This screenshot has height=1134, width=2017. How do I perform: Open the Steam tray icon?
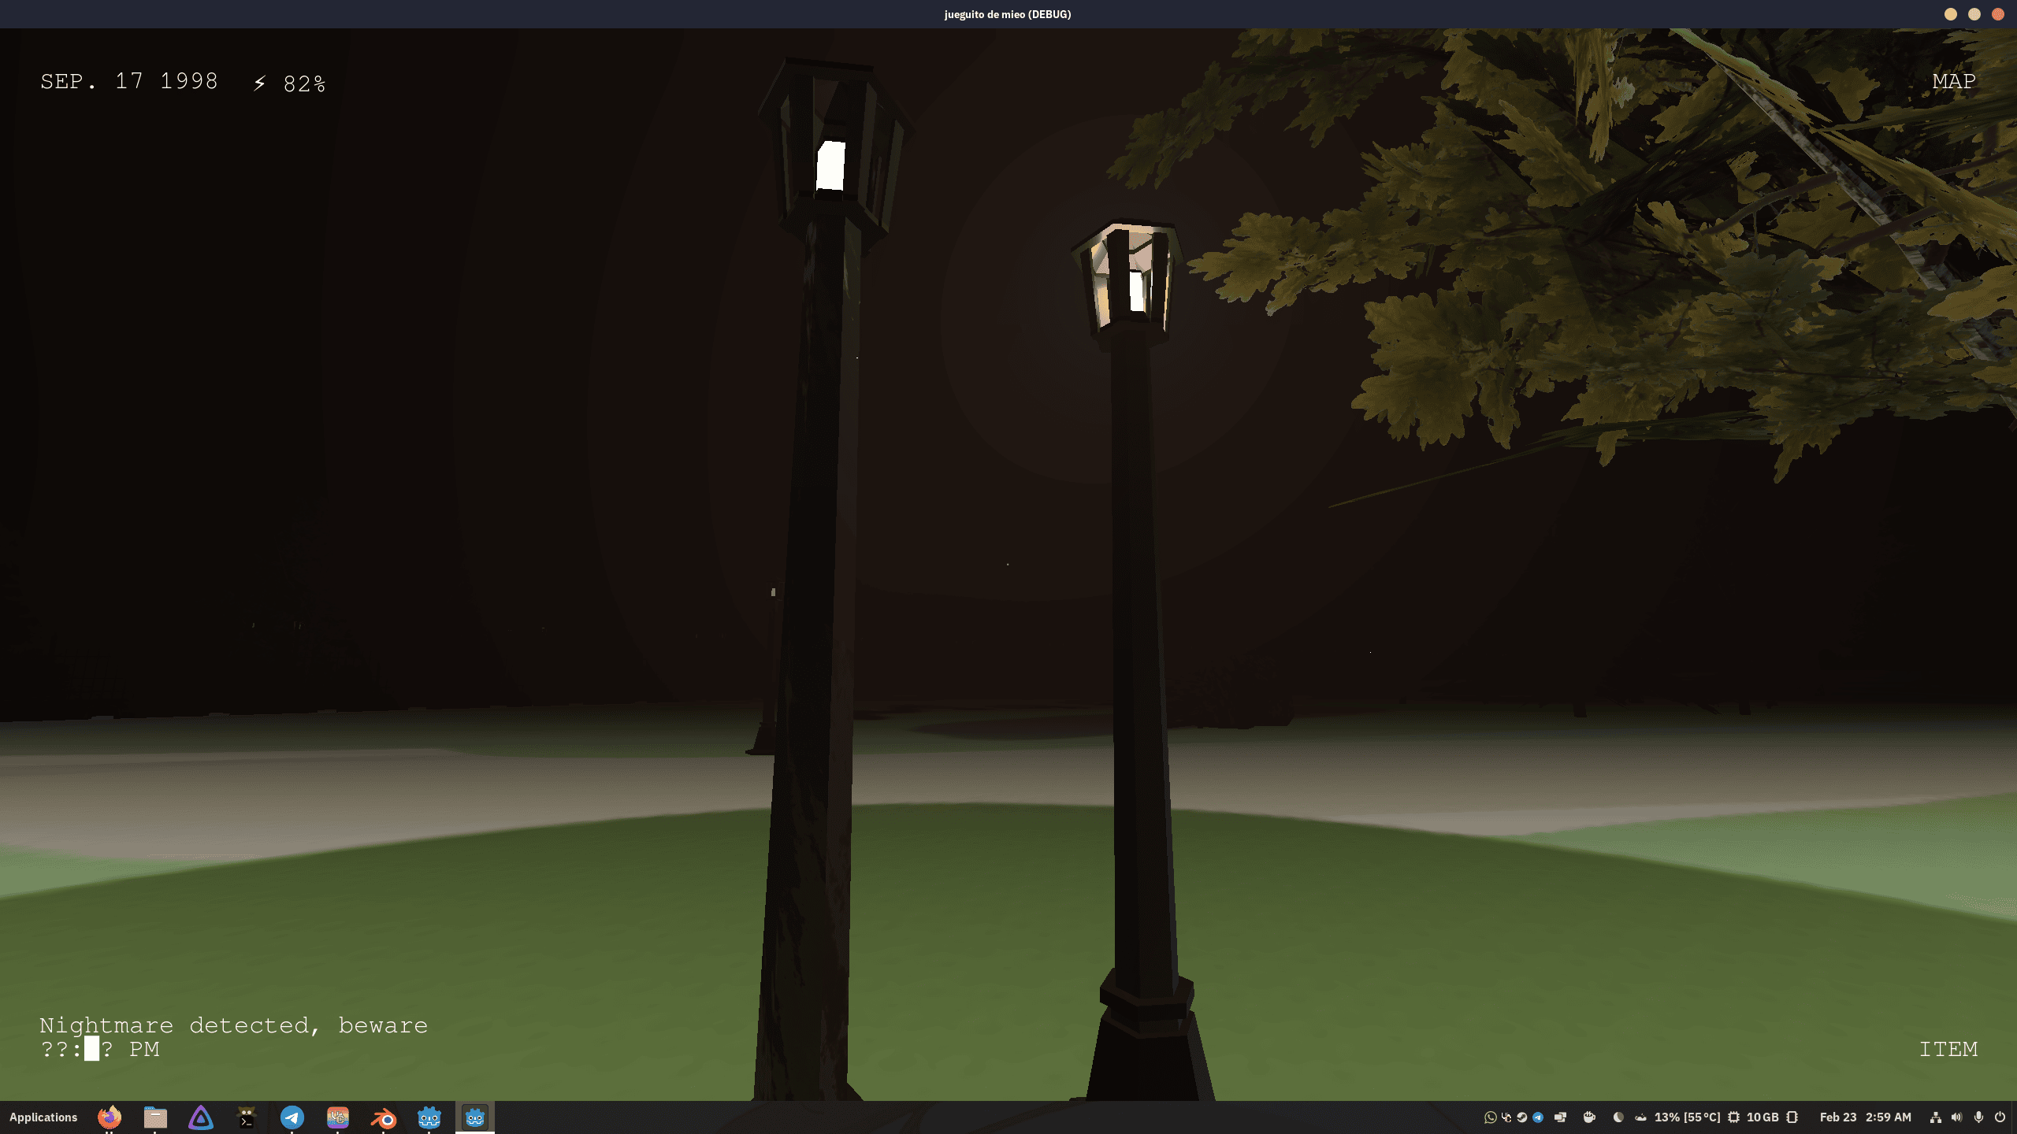(1522, 1117)
